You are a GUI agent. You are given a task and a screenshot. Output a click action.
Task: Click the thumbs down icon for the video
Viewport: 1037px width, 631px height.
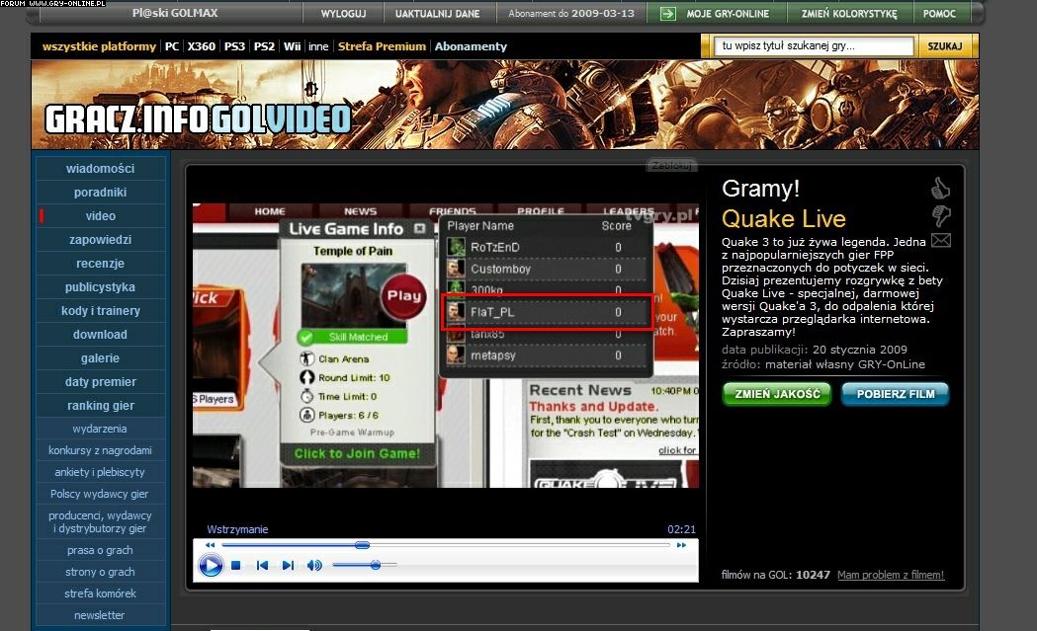940,214
